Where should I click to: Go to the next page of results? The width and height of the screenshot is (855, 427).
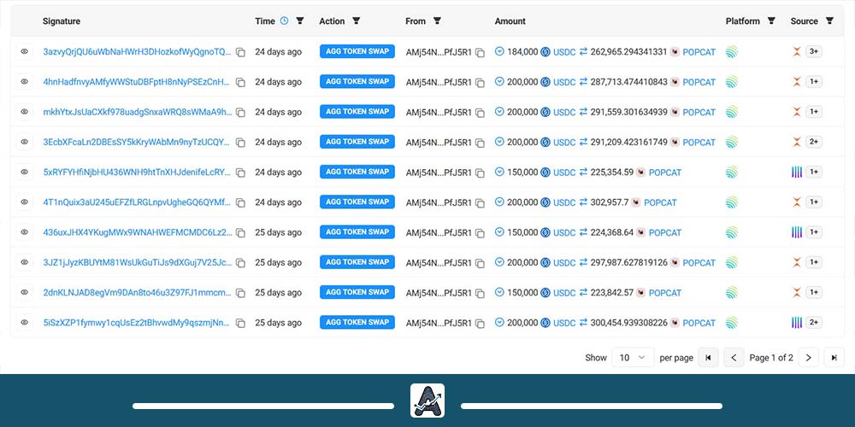[808, 358]
